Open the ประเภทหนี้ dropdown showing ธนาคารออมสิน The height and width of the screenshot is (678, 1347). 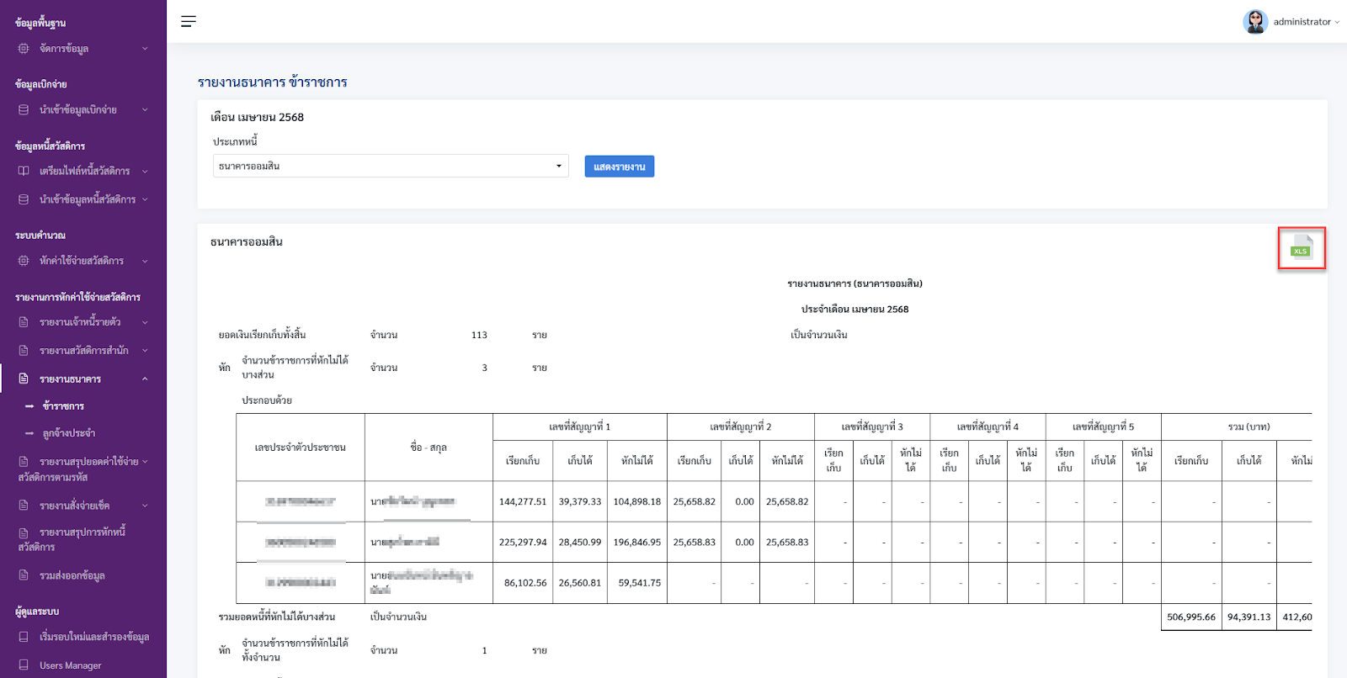pyautogui.click(x=391, y=166)
